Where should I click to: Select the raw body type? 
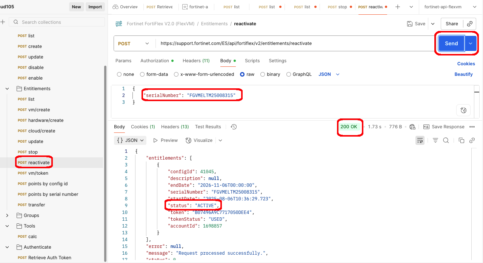click(x=242, y=74)
